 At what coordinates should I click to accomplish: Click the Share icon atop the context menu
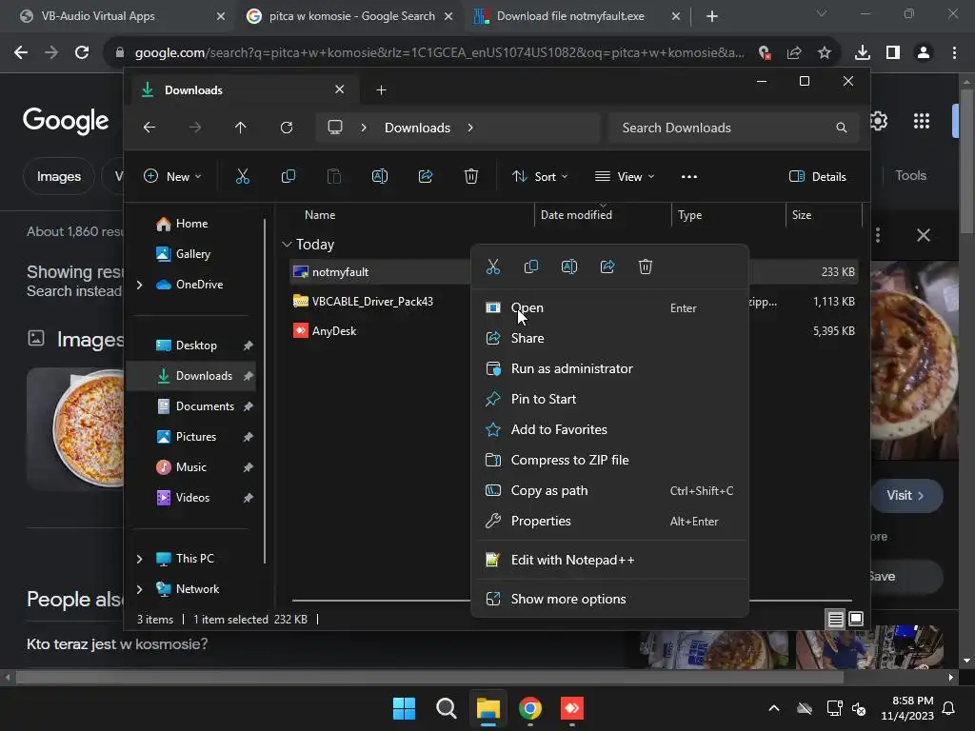click(607, 267)
